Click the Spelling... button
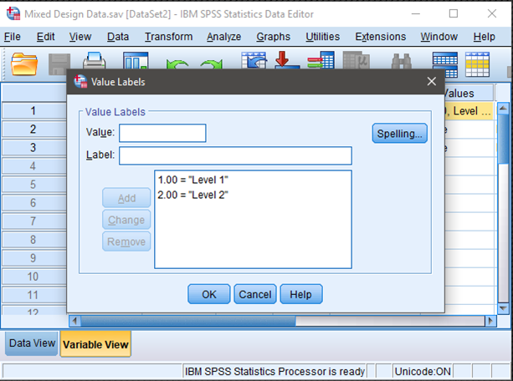The image size is (513, 381). [399, 134]
